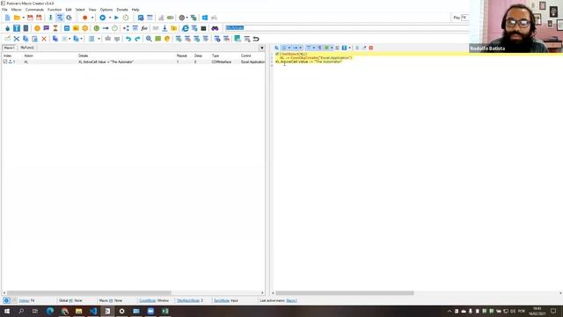
Task: Click the hourglass wait command icon
Action: 55,28
